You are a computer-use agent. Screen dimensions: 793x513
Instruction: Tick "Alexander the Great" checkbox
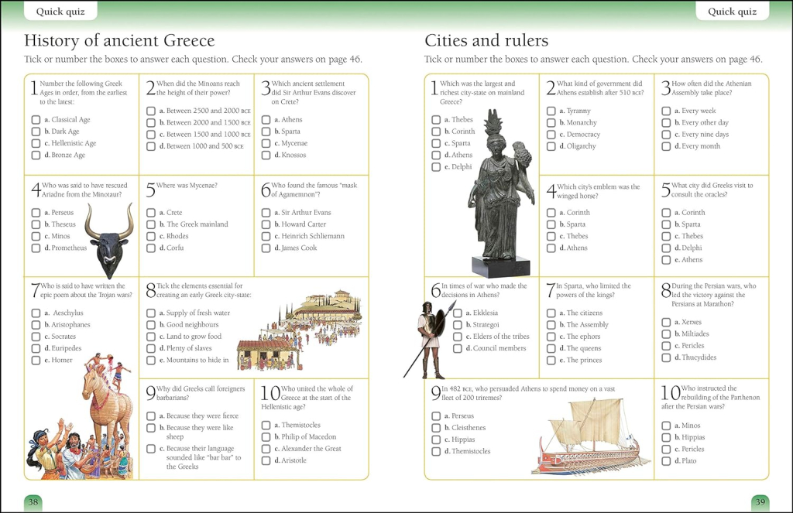pos(266,449)
